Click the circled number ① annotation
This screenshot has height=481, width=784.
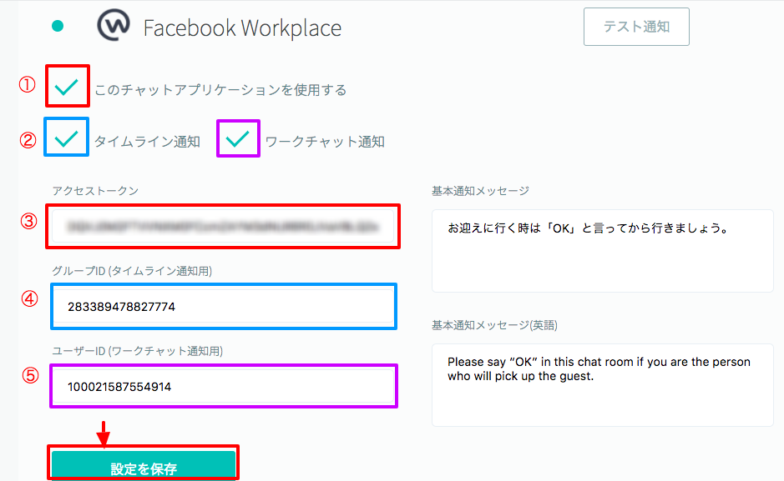click(x=28, y=84)
